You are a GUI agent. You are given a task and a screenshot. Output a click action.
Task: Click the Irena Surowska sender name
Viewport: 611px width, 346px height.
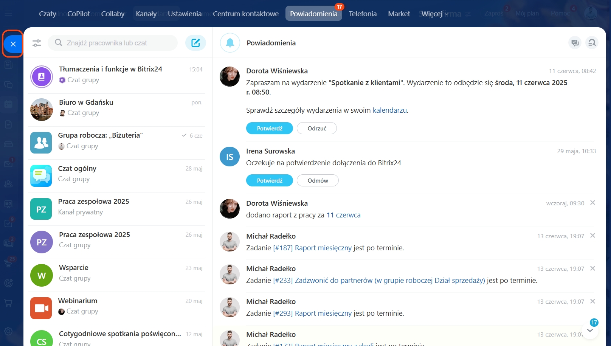(270, 151)
